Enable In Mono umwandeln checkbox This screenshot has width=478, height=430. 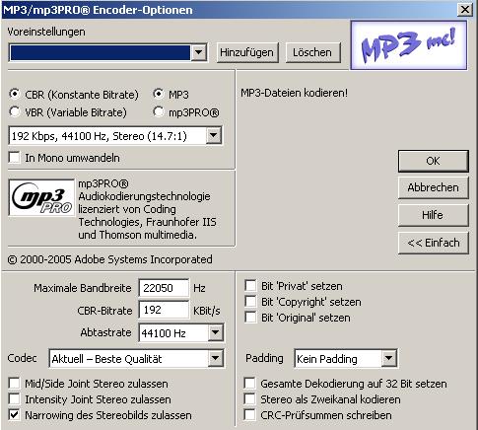15,158
